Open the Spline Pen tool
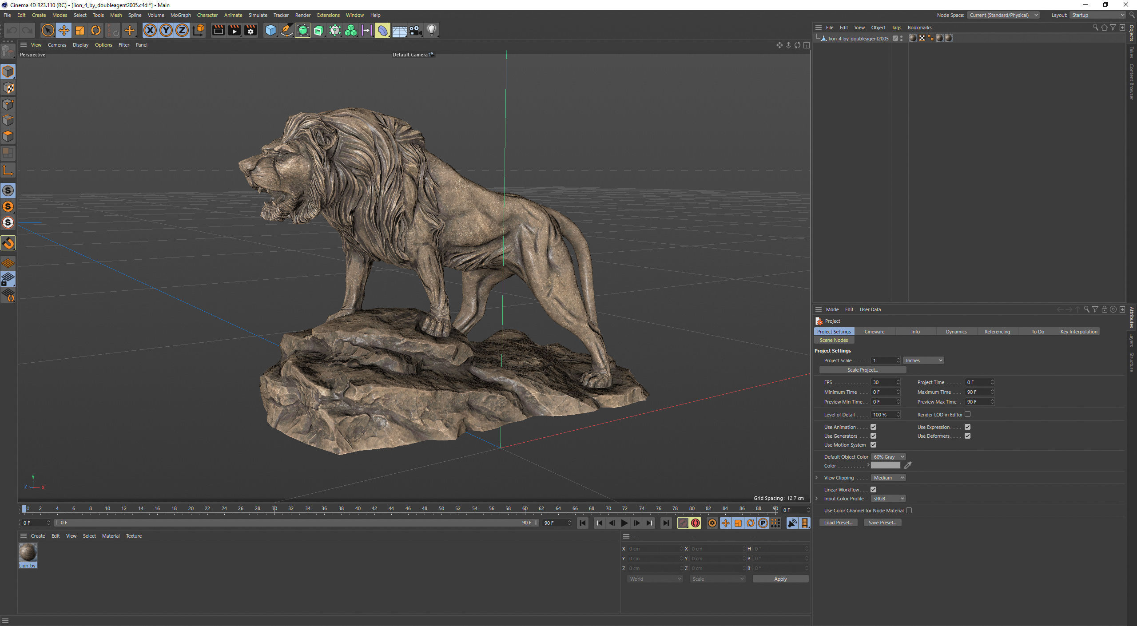Image resolution: width=1137 pixels, height=626 pixels. pos(286,30)
